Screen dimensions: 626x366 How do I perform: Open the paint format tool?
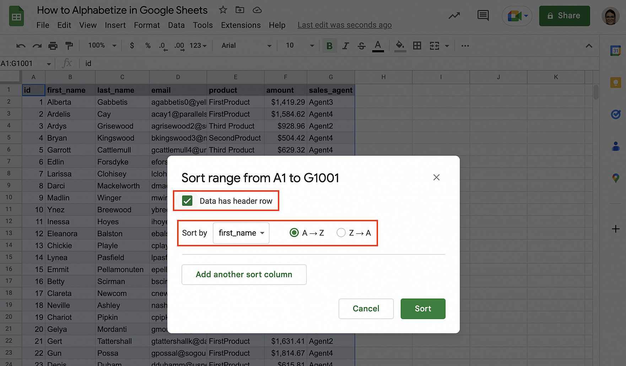pyautogui.click(x=69, y=45)
